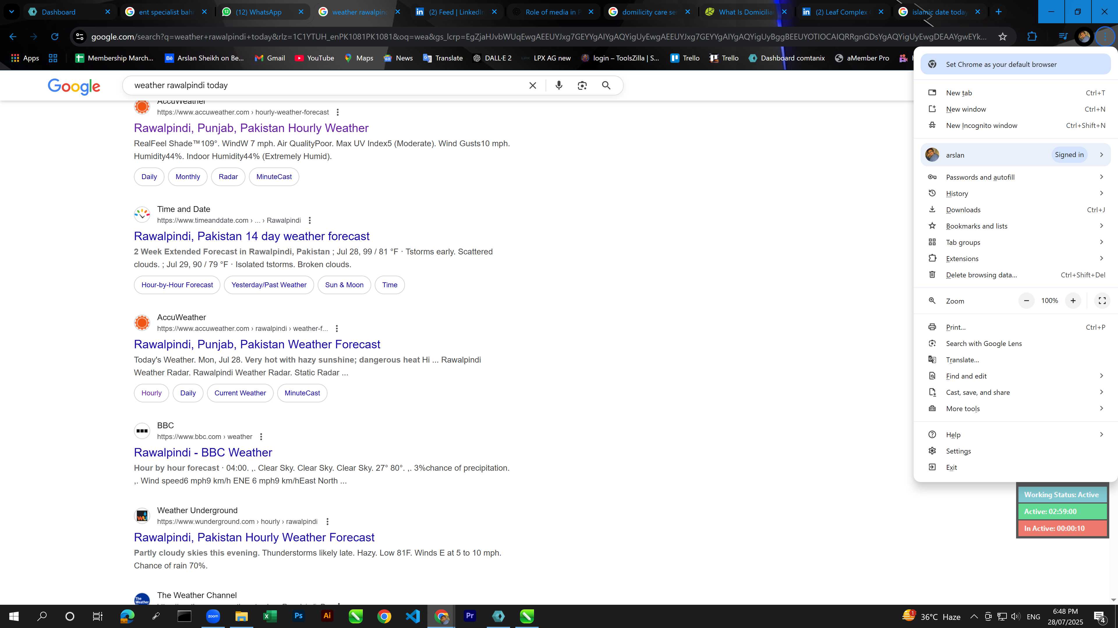This screenshot has width=1118, height=628.
Task: Expand Passwords and autofill submenu
Action: [1016, 177]
